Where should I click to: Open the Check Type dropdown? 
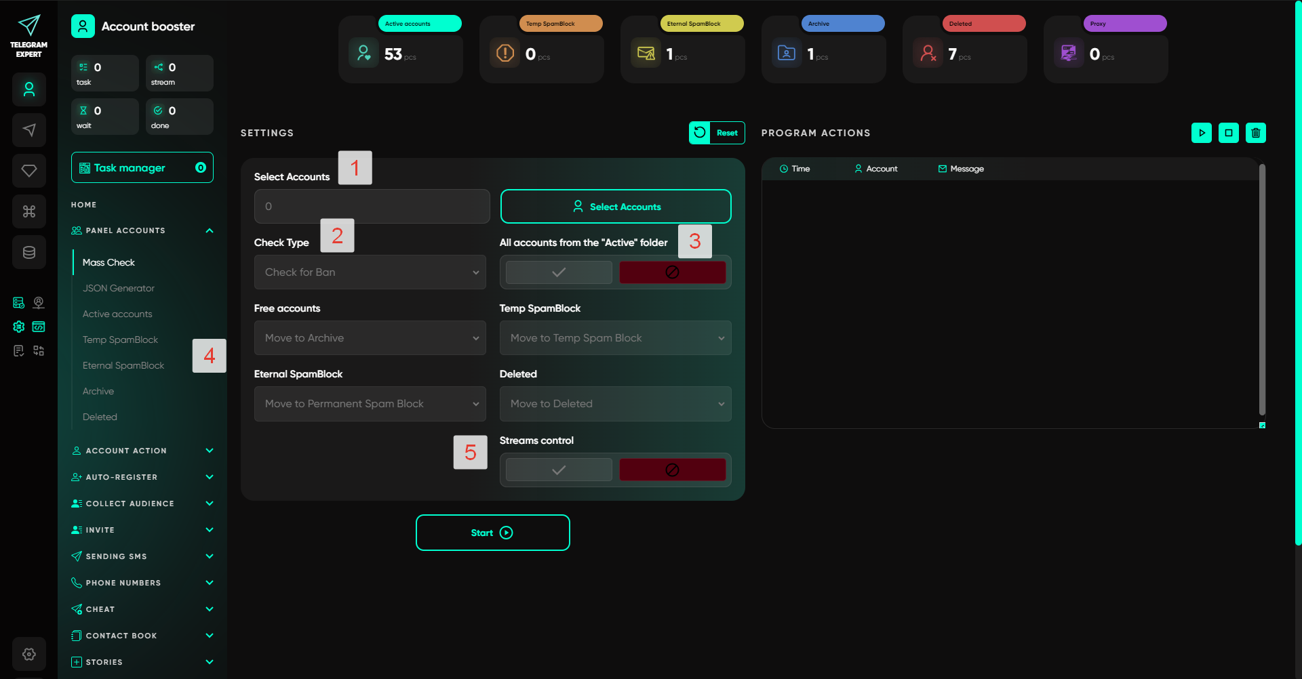(x=370, y=272)
